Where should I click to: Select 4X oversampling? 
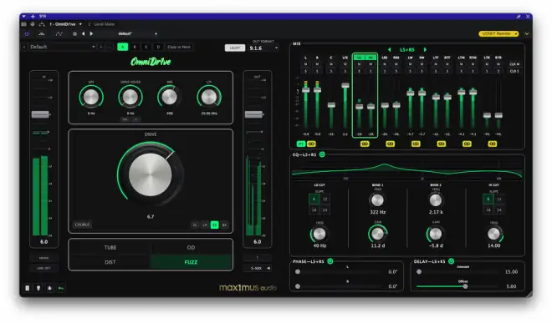(x=214, y=225)
